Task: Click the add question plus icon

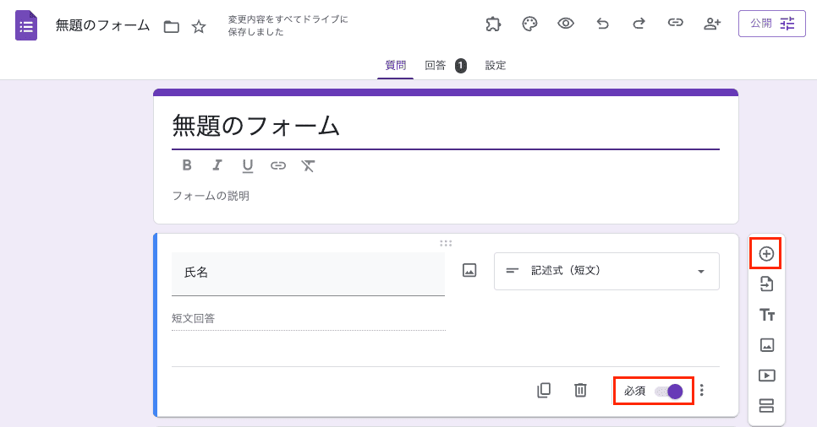Action: click(766, 253)
